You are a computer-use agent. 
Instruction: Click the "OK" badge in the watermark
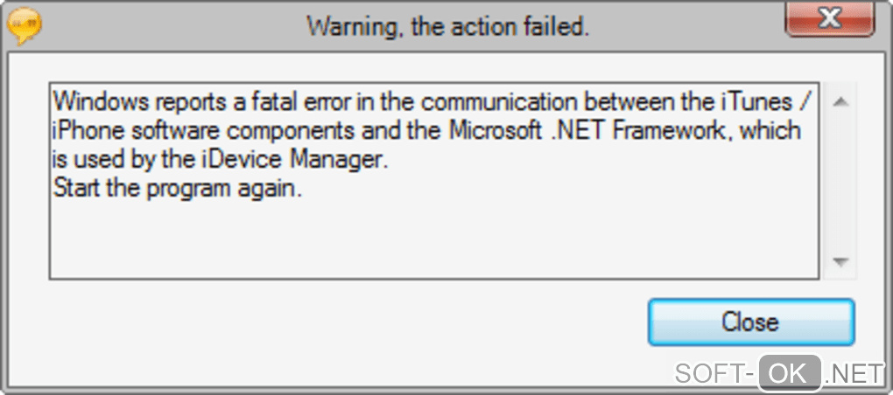[789, 374]
